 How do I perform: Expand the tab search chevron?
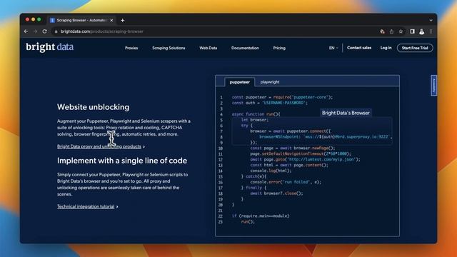[431, 21]
